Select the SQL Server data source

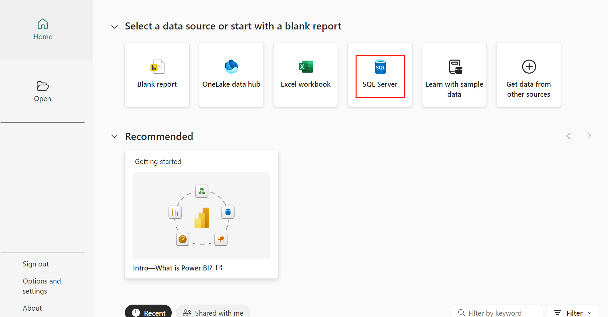coord(380,75)
